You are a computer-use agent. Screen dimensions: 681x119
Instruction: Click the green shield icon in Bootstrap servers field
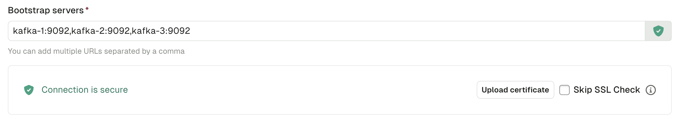pos(658,31)
